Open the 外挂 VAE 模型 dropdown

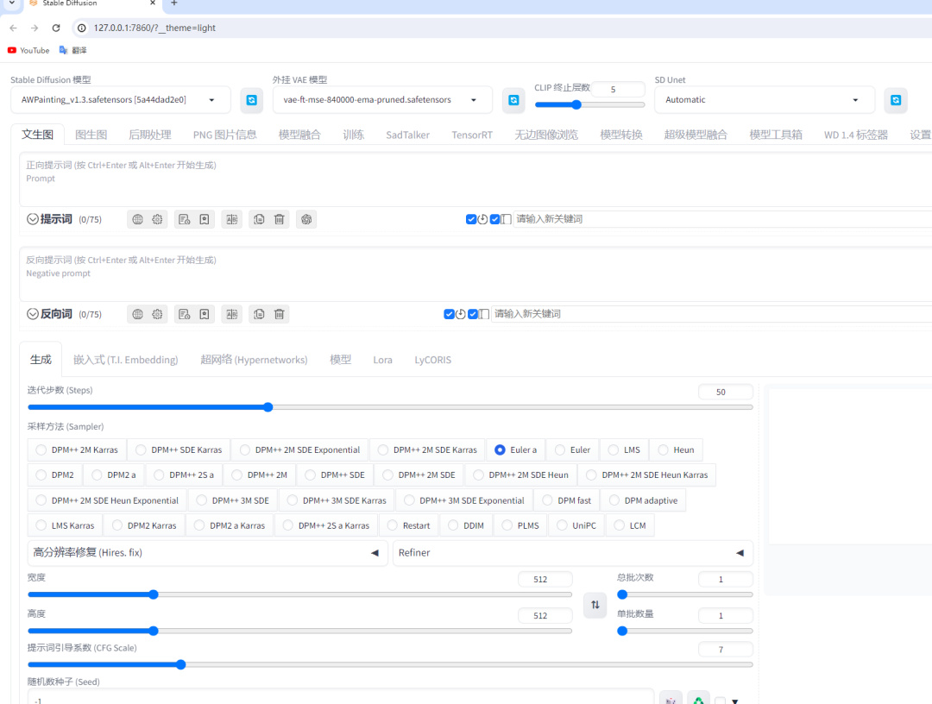pyautogui.click(x=383, y=100)
